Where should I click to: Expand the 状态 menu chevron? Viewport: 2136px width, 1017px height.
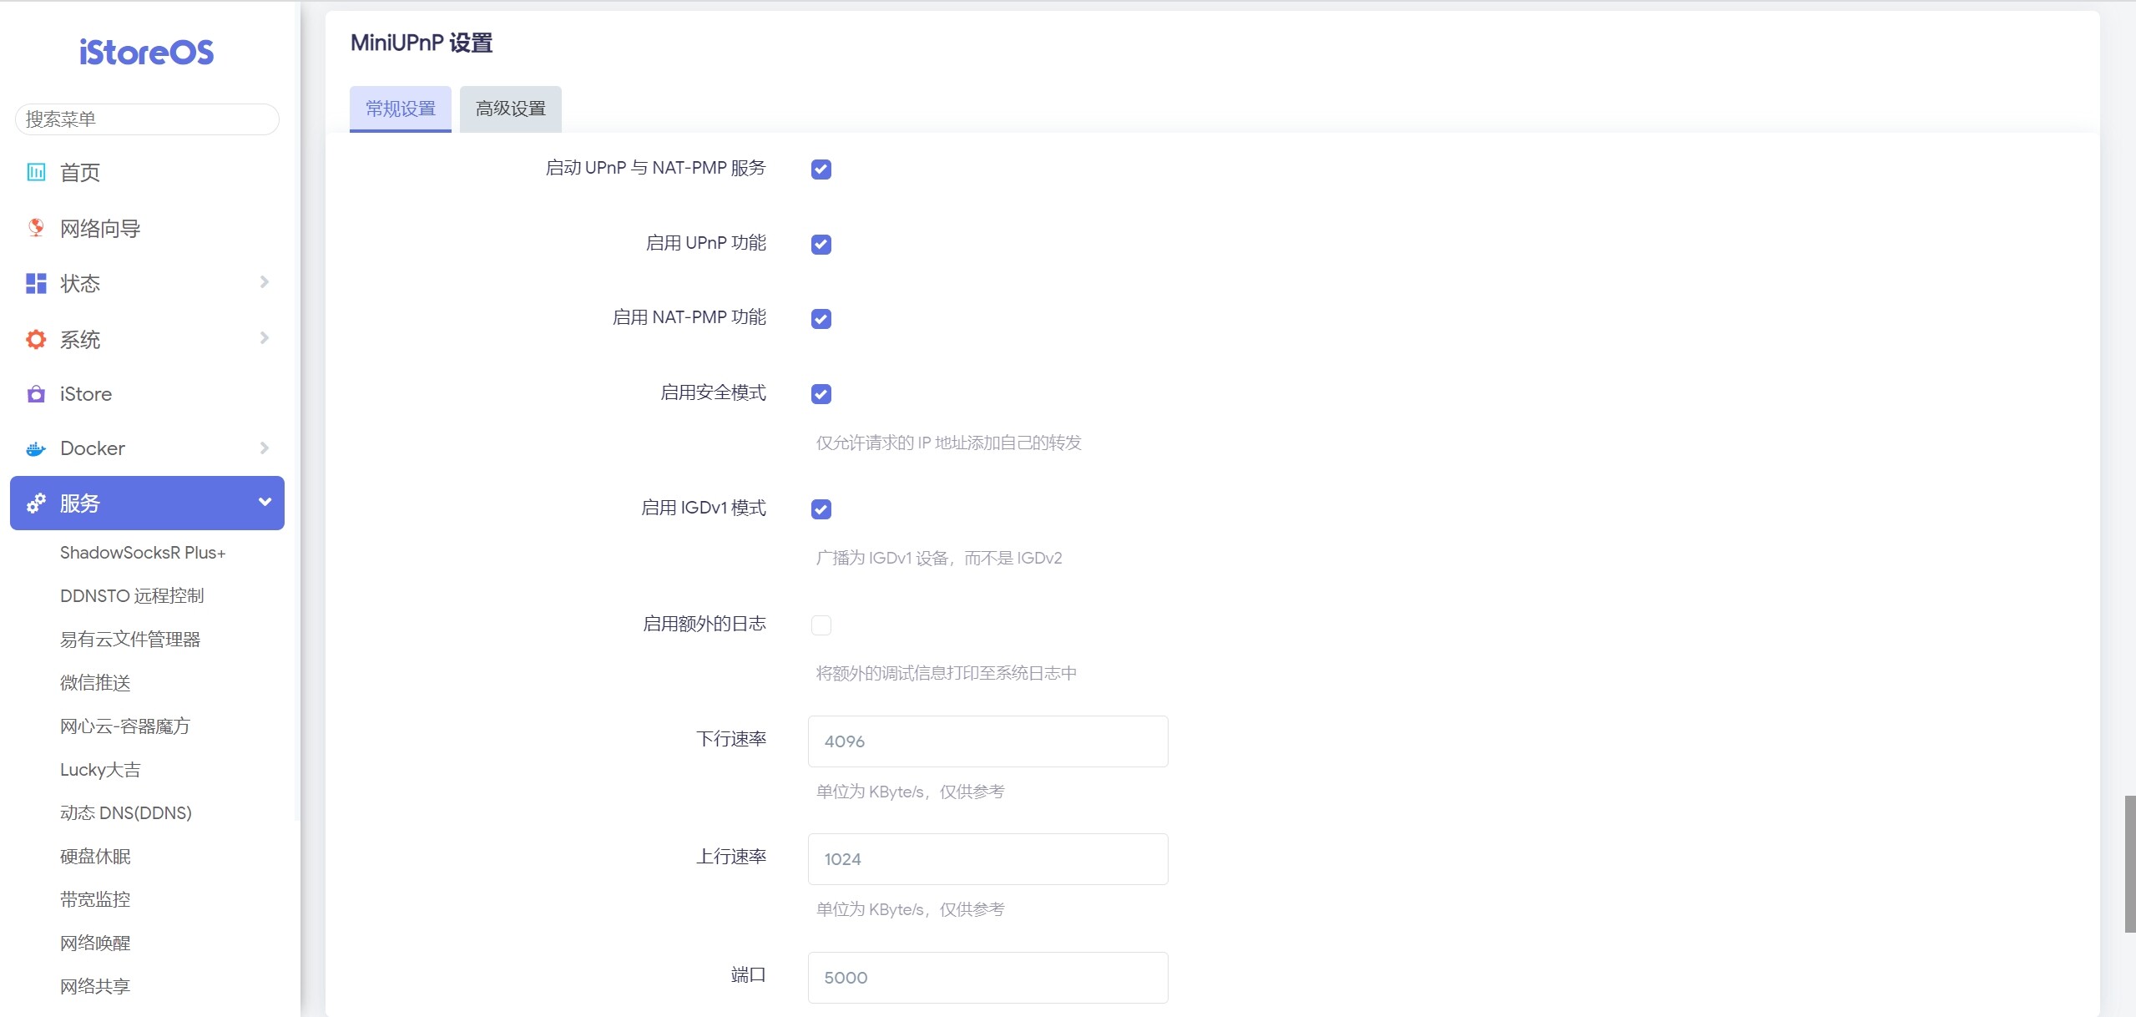(x=265, y=282)
